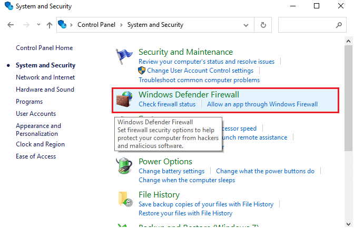Focus the Control Panel search box

312,25
